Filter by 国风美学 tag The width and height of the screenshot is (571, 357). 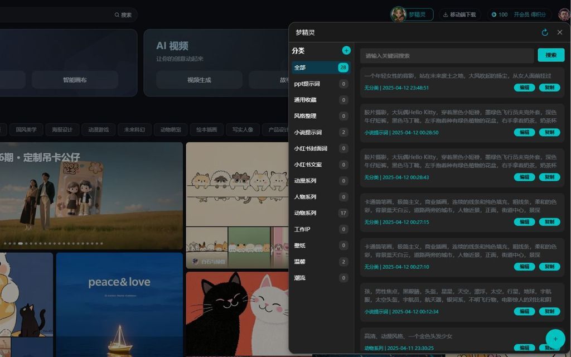(26, 129)
